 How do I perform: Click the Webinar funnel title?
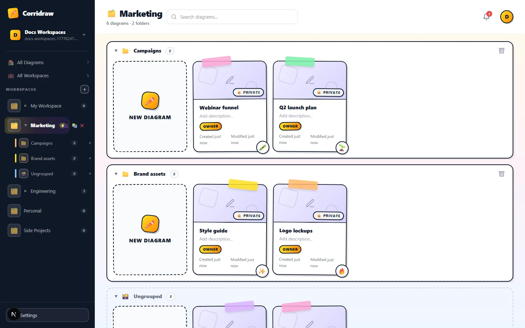pyautogui.click(x=219, y=108)
